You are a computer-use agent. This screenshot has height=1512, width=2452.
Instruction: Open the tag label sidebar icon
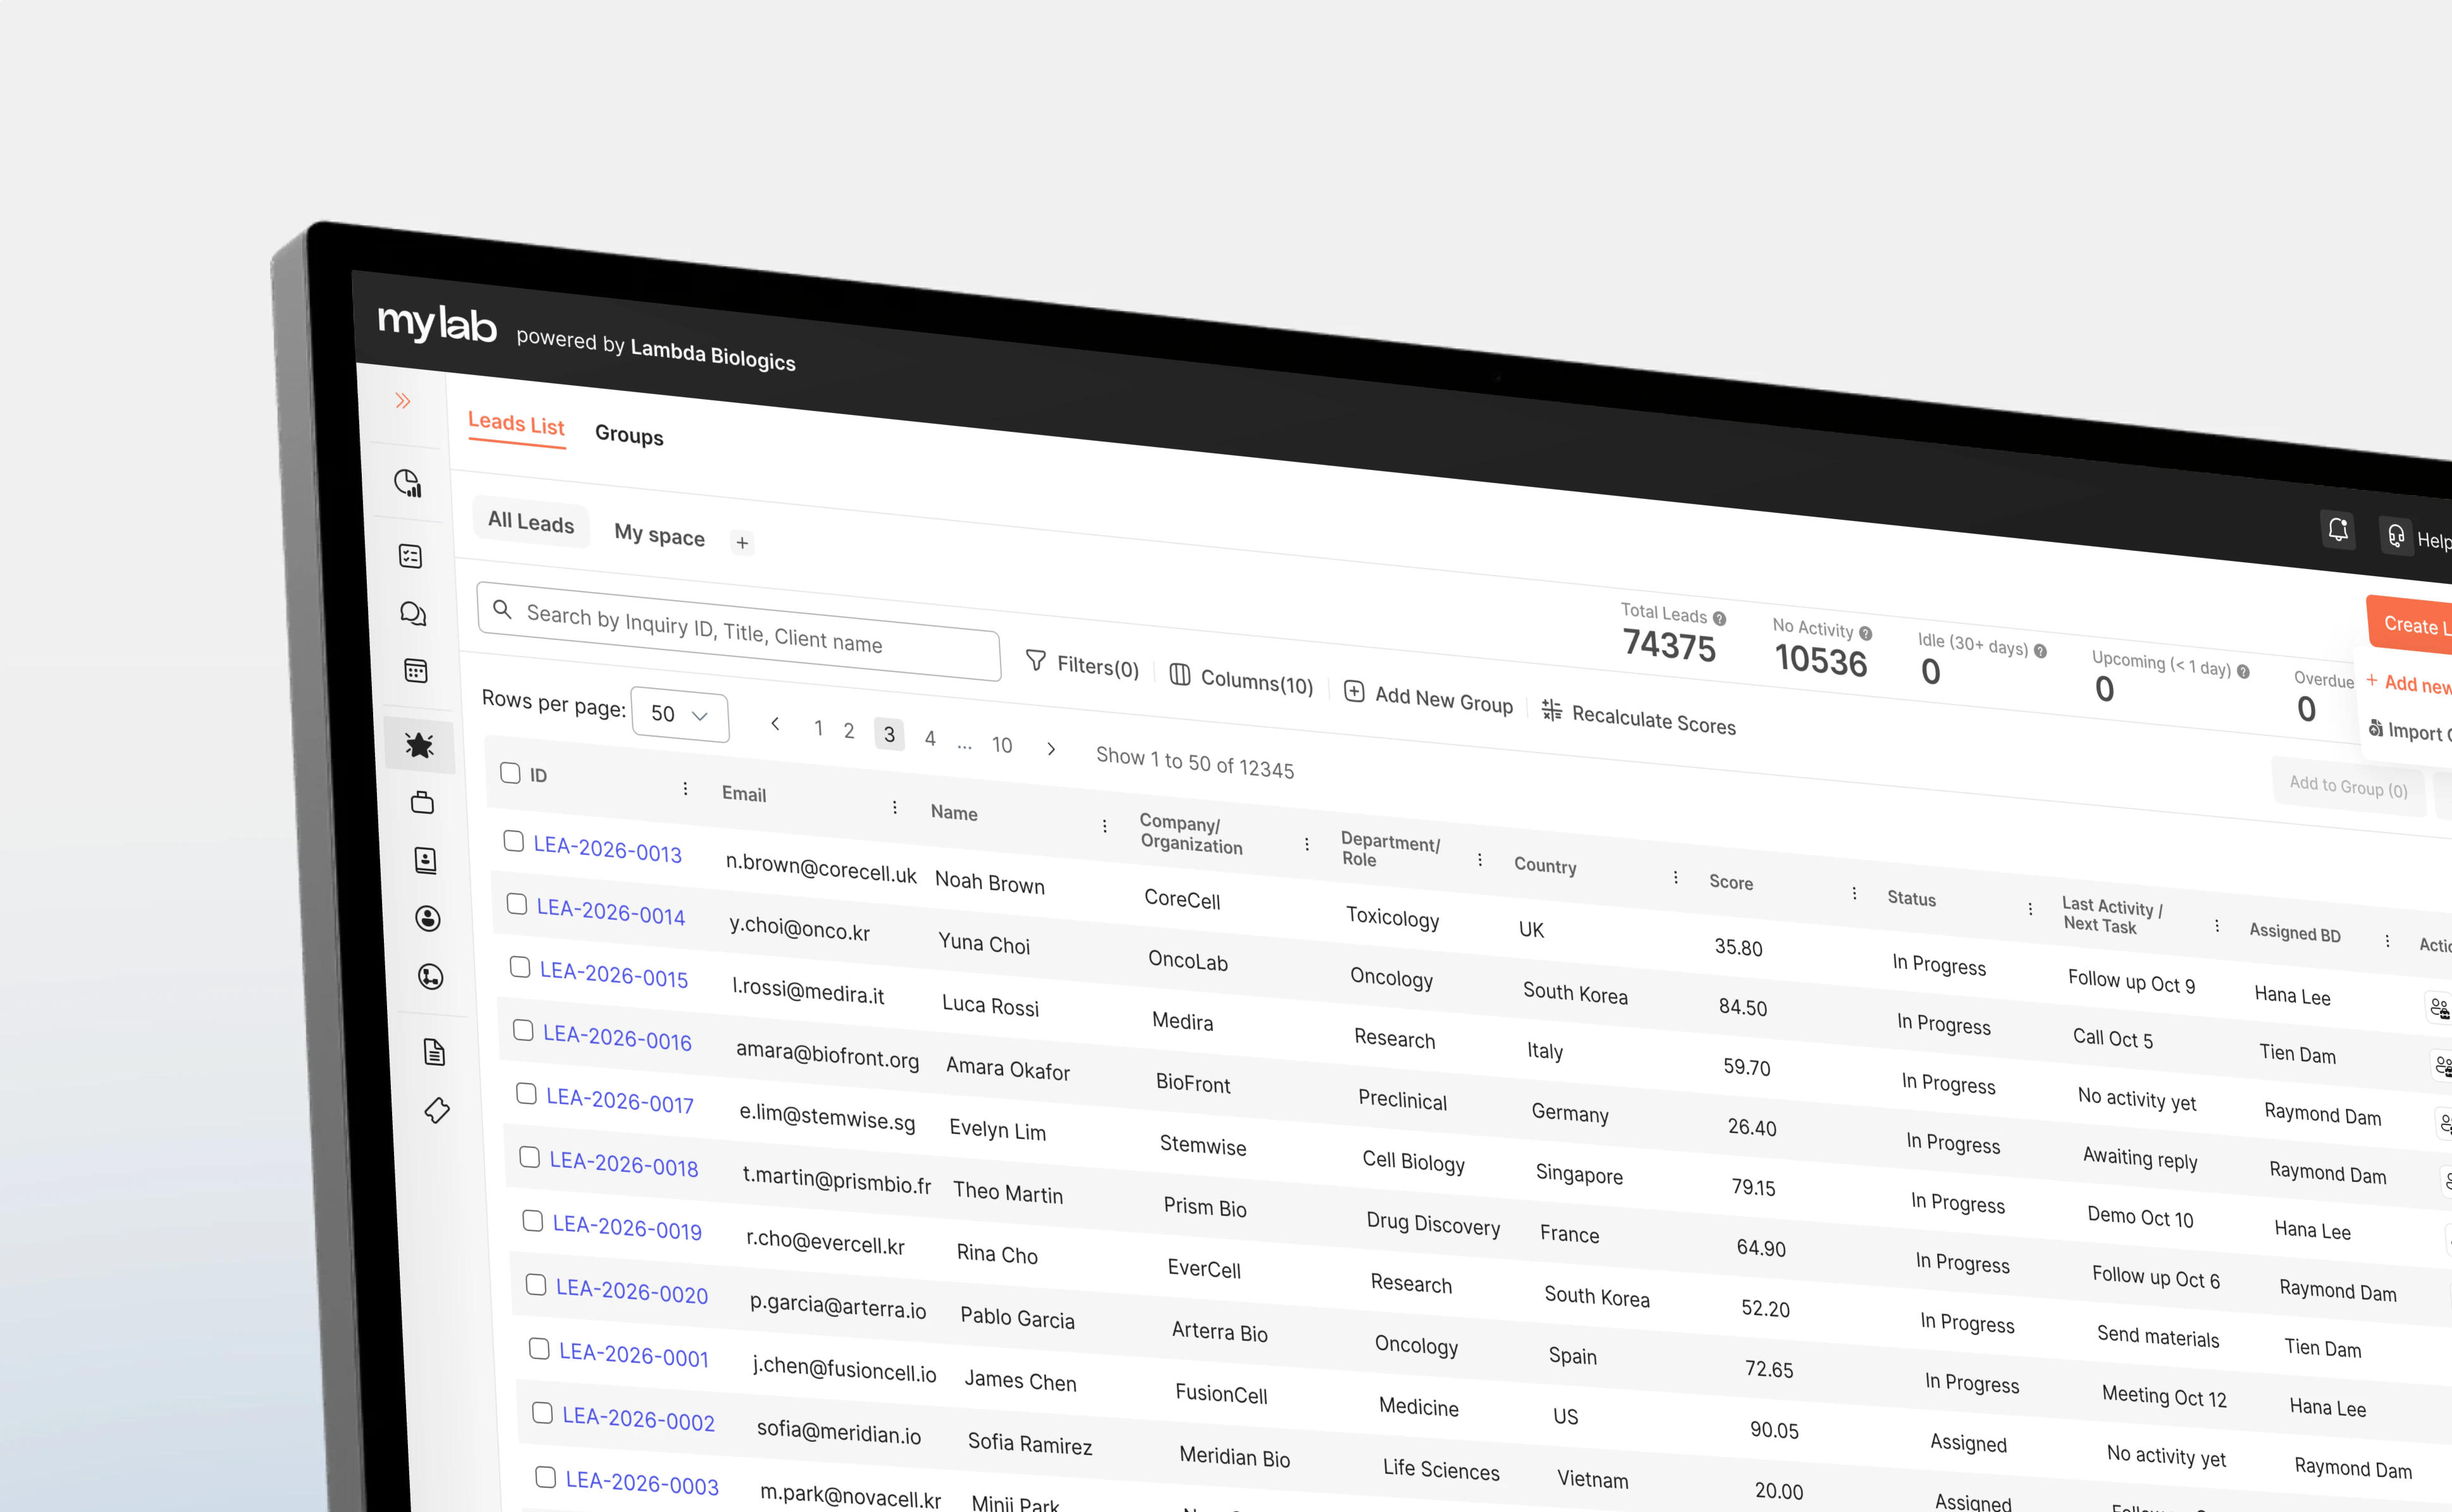pos(437,1110)
